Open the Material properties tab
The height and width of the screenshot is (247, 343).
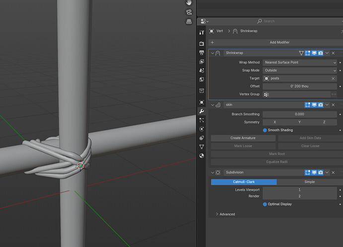click(201, 156)
